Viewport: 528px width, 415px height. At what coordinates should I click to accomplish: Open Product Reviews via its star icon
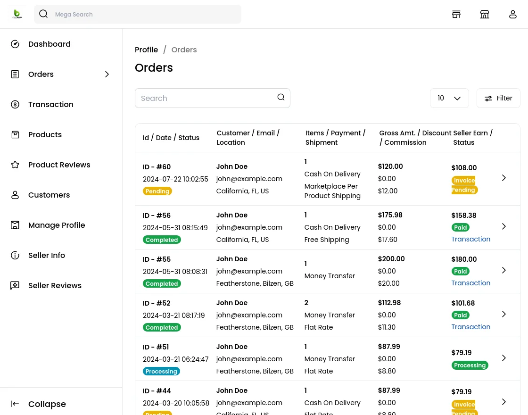[x=15, y=165]
